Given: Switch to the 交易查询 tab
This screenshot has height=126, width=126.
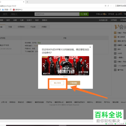Looking at the screenshot, I should tap(21, 27).
